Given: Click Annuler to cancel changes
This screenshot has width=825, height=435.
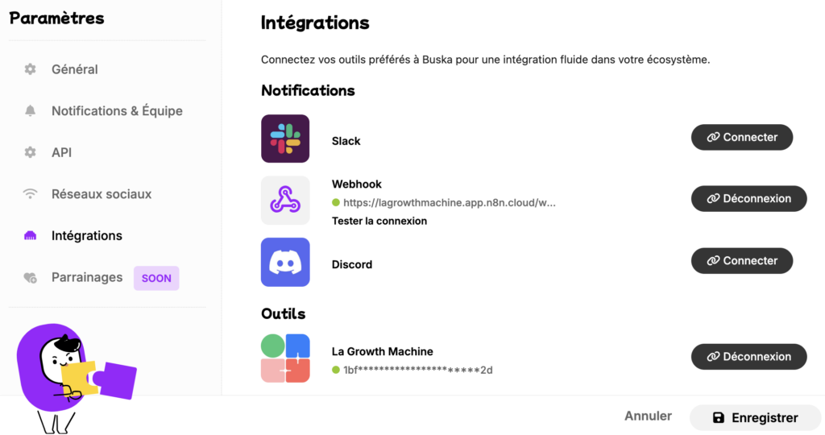Looking at the screenshot, I should coord(648,416).
